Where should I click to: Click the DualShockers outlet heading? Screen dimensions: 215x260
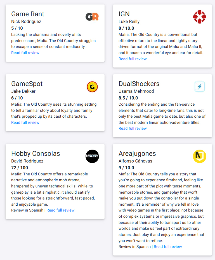coord(139,84)
